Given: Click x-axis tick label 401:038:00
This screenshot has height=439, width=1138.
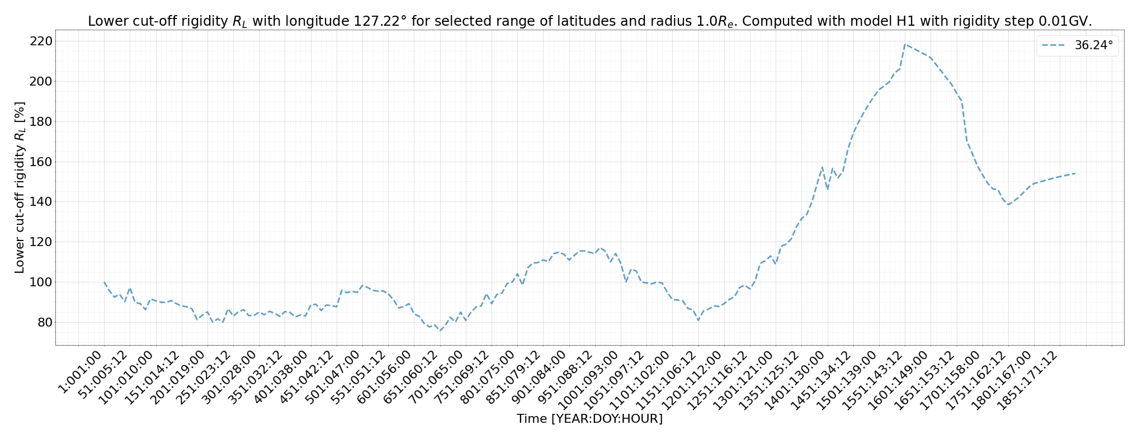Looking at the screenshot, I should (281, 377).
